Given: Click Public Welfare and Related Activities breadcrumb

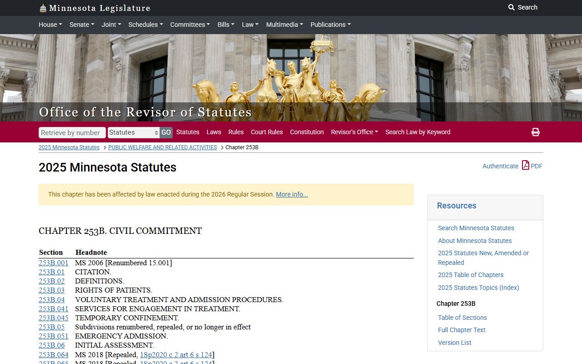Looking at the screenshot, I should tap(162, 147).
